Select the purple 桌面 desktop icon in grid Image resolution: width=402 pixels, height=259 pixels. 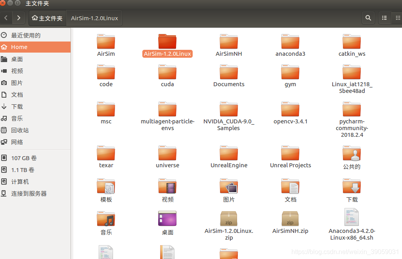(167, 218)
